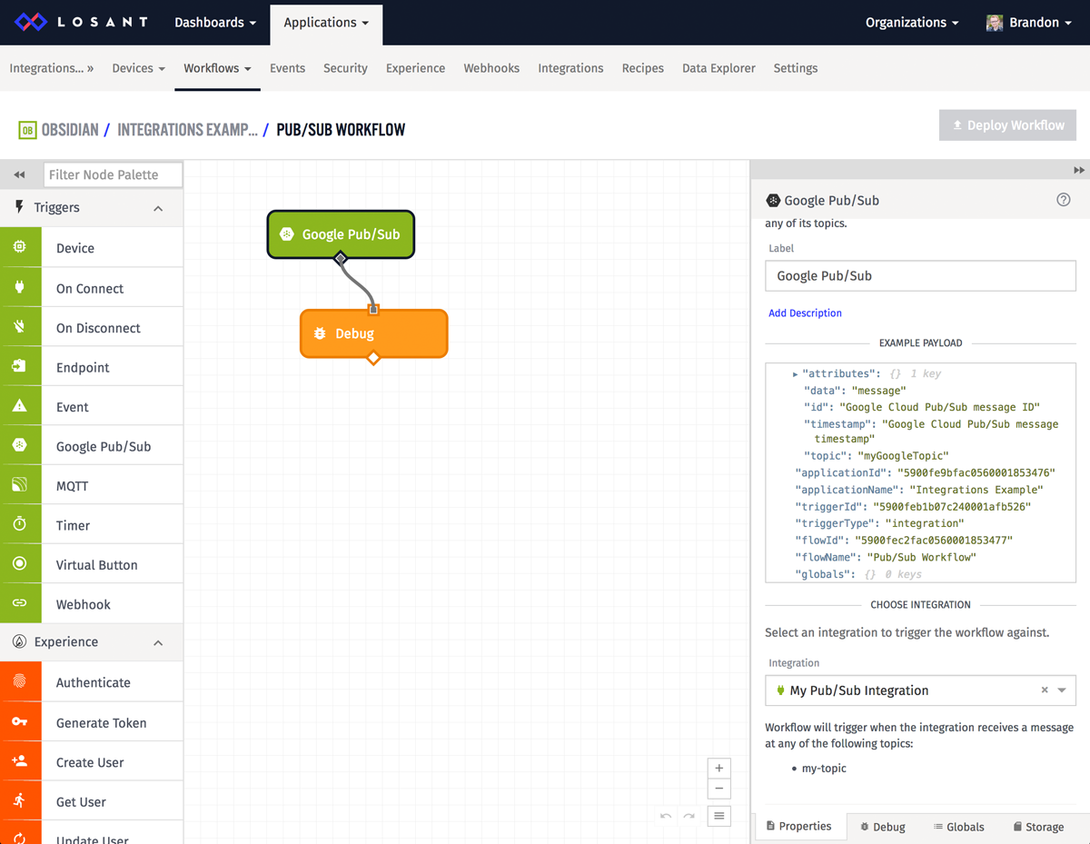Select the MQTT trigger icon
Screen dimensions: 1090x844
[x=20, y=484]
